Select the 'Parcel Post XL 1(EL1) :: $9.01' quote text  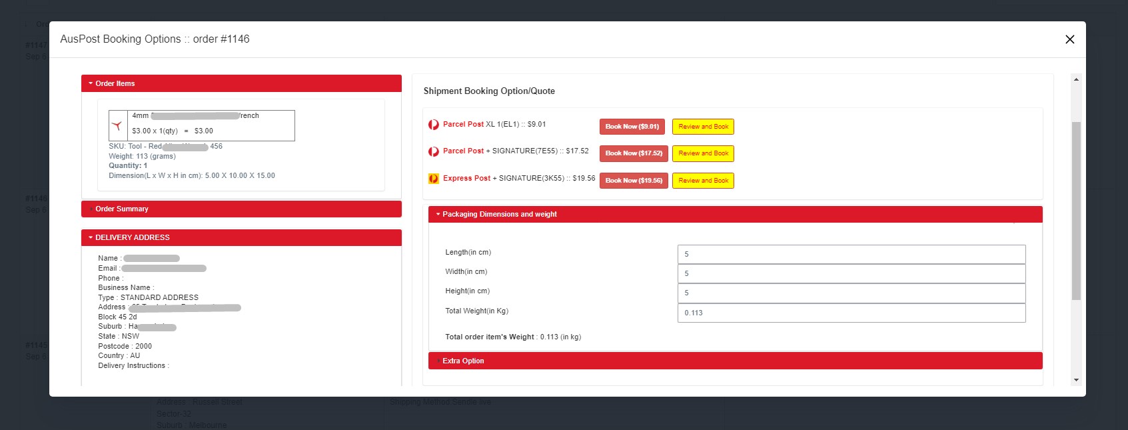pyautogui.click(x=494, y=125)
